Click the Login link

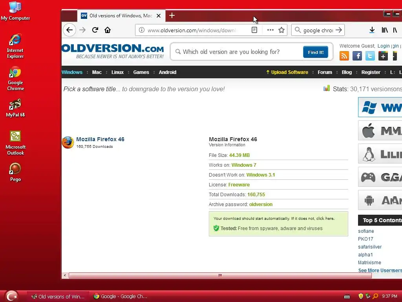point(384,46)
